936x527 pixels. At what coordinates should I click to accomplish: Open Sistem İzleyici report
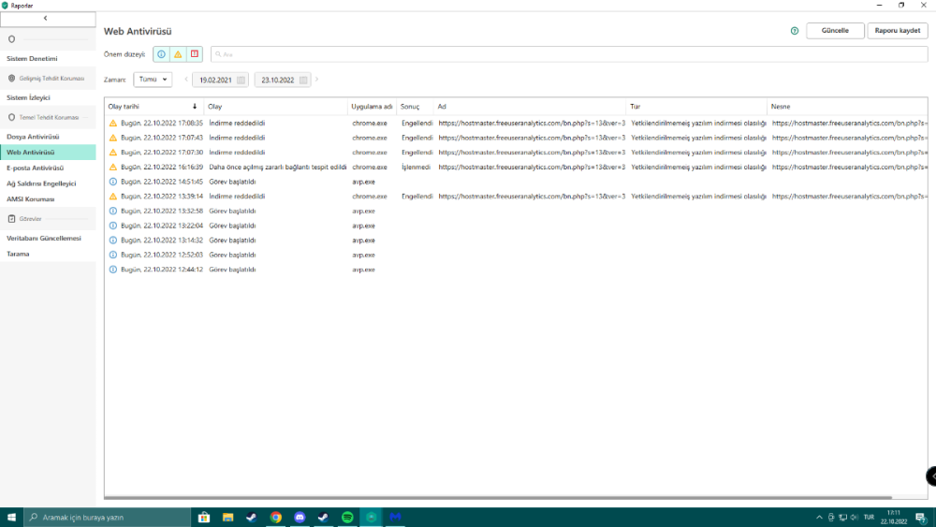[29, 97]
